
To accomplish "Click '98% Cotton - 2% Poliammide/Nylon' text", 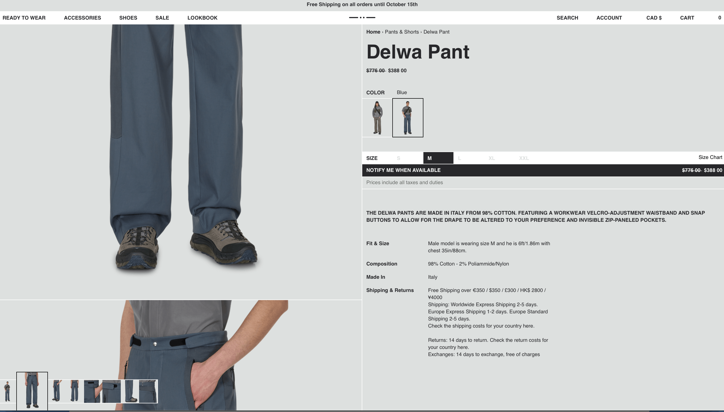I will click(x=468, y=264).
